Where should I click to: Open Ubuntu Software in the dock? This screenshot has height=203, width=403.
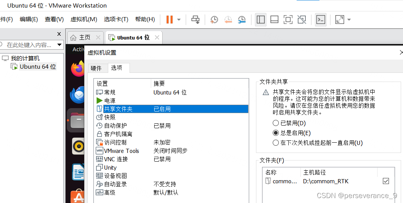(77, 196)
